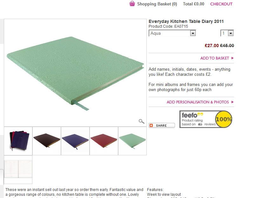Select the purple diary thumbnail
Viewport: 256px width, 198px height.
[75, 141]
